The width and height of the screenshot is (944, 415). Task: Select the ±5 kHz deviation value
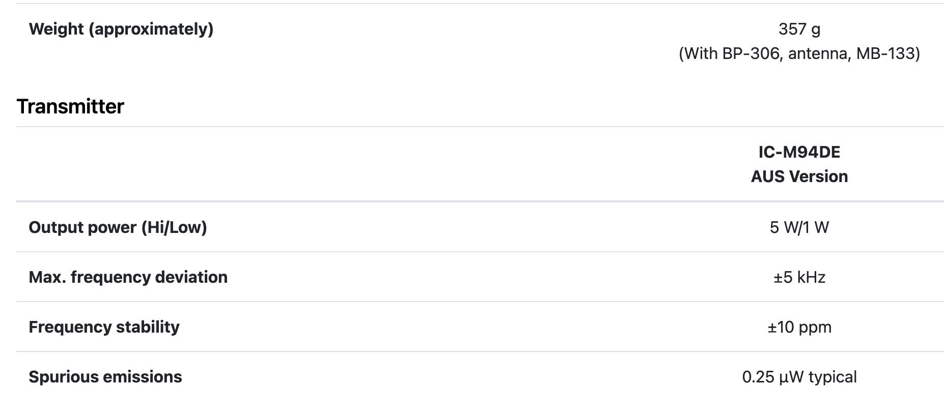(x=799, y=277)
